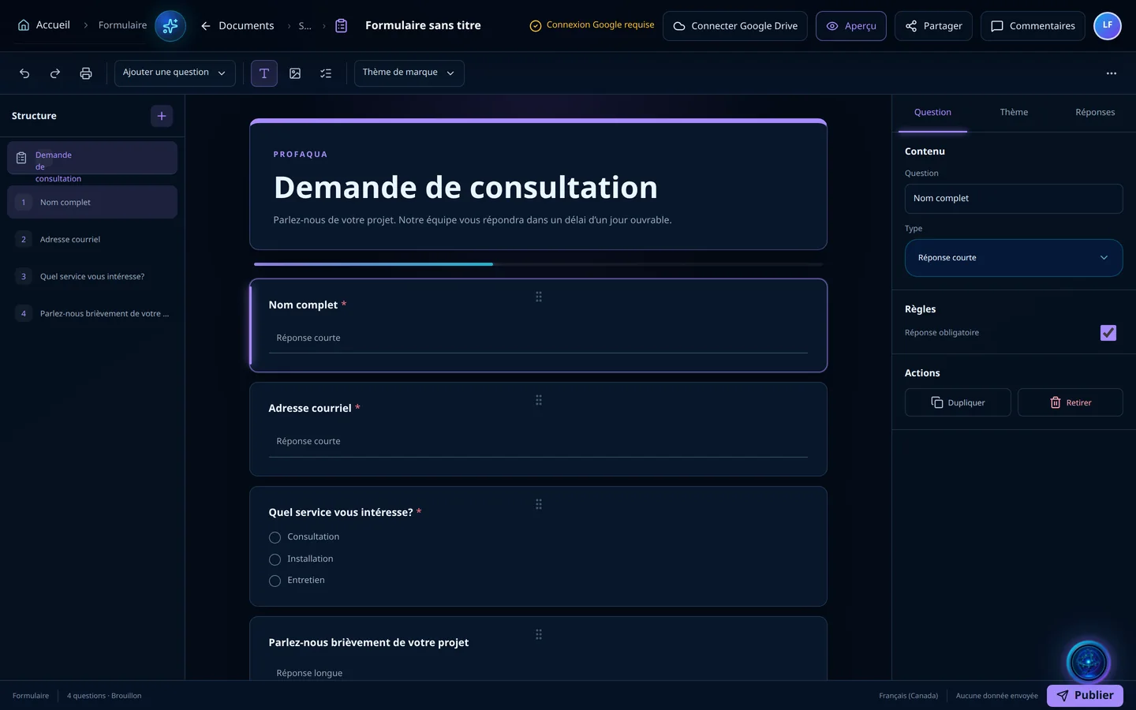
Task: Click the Aperçu button
Action: 851,26
